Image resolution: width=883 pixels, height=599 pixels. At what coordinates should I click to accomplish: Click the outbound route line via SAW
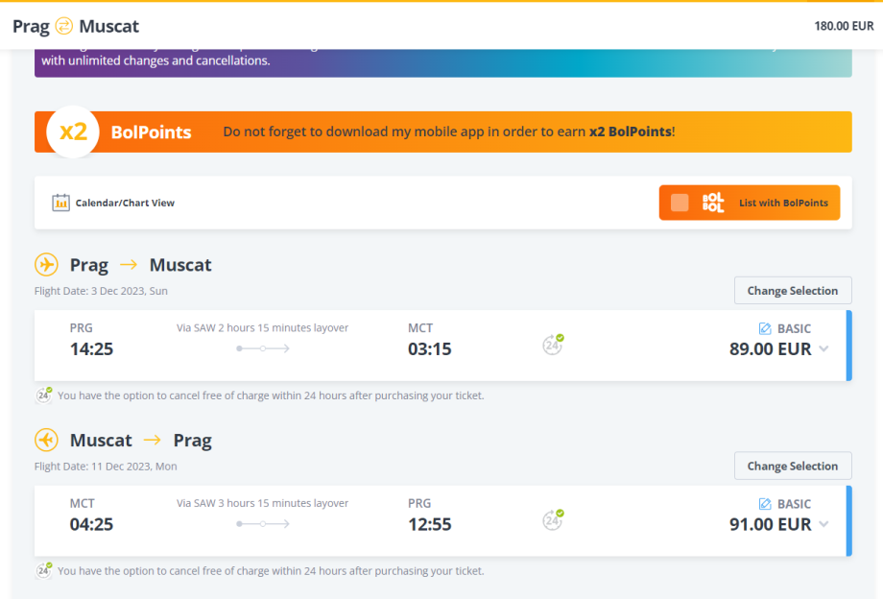coord(263,348)
